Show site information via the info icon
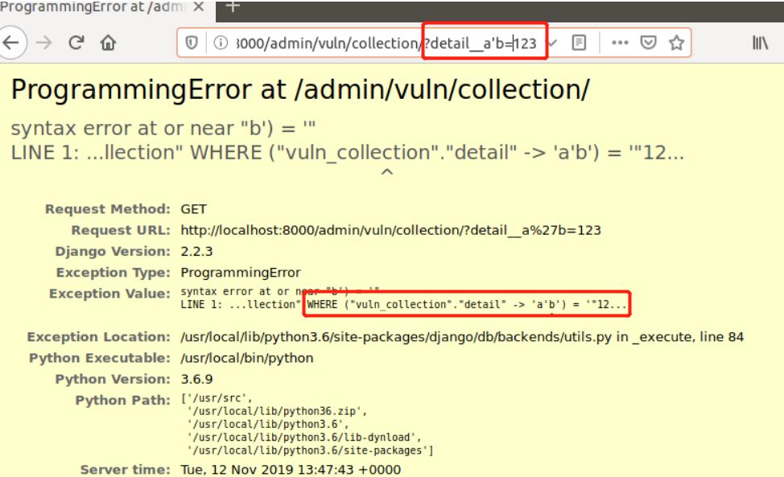Screen dimensions: 784x477 point(221,43)
